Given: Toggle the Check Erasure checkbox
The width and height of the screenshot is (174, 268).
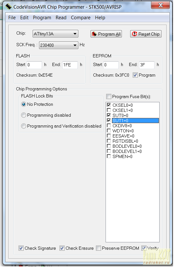Looking at the screenshot, I should click(62, 248).
